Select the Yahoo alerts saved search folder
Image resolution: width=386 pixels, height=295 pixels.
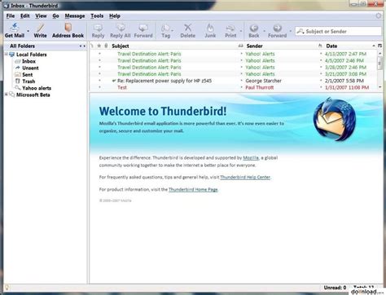tap(37, 88)
